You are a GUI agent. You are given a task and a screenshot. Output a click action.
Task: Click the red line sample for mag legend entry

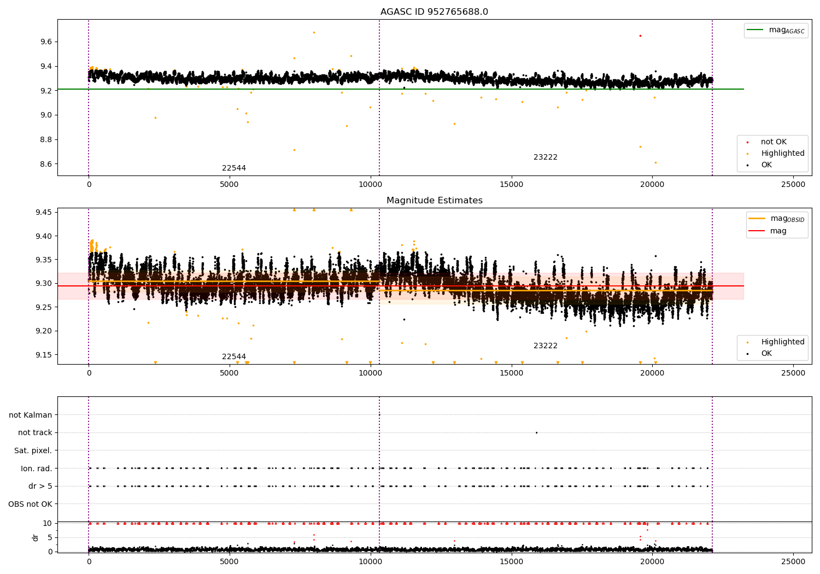pos(757,231)
